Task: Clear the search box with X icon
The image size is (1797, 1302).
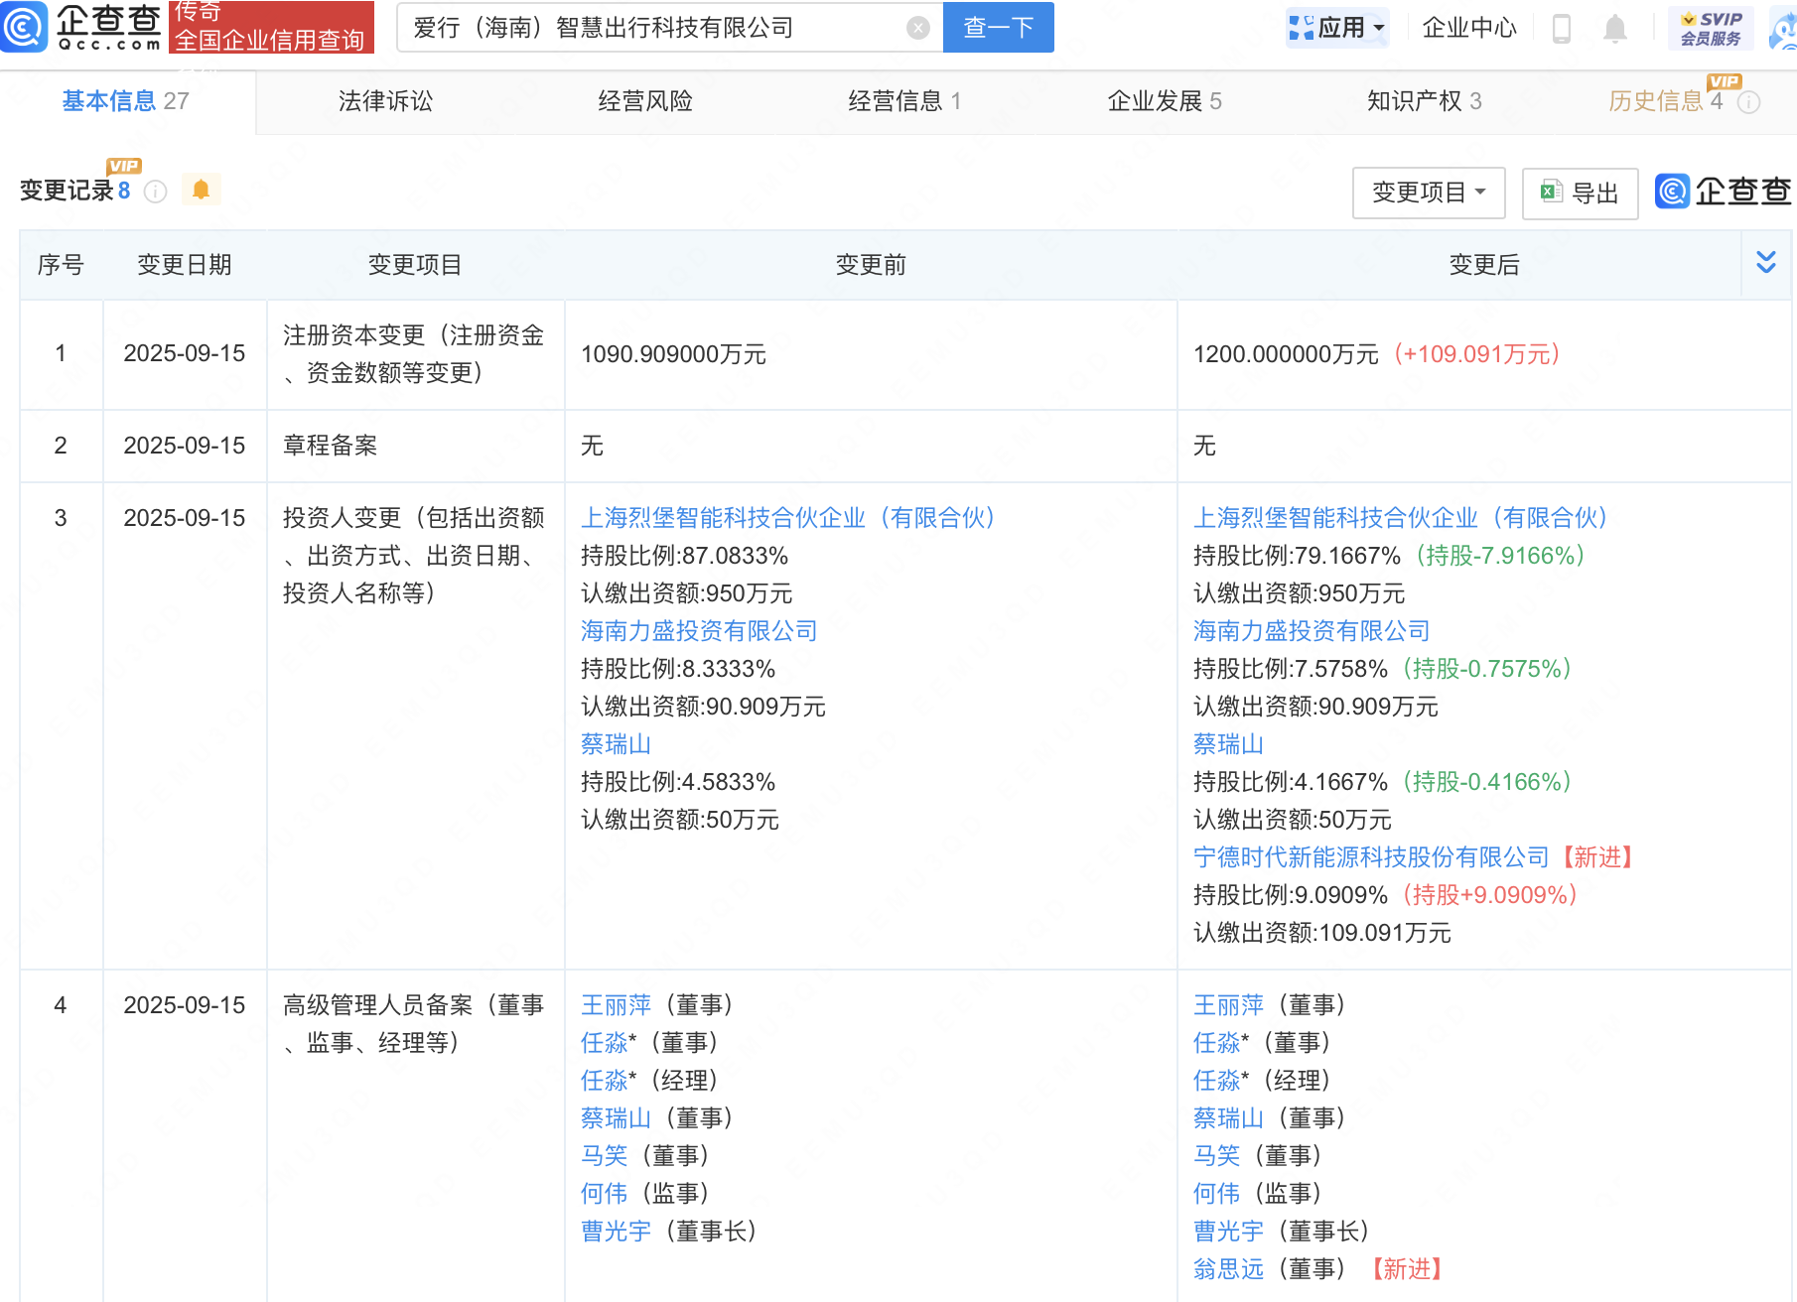Action: coord(918,28)
